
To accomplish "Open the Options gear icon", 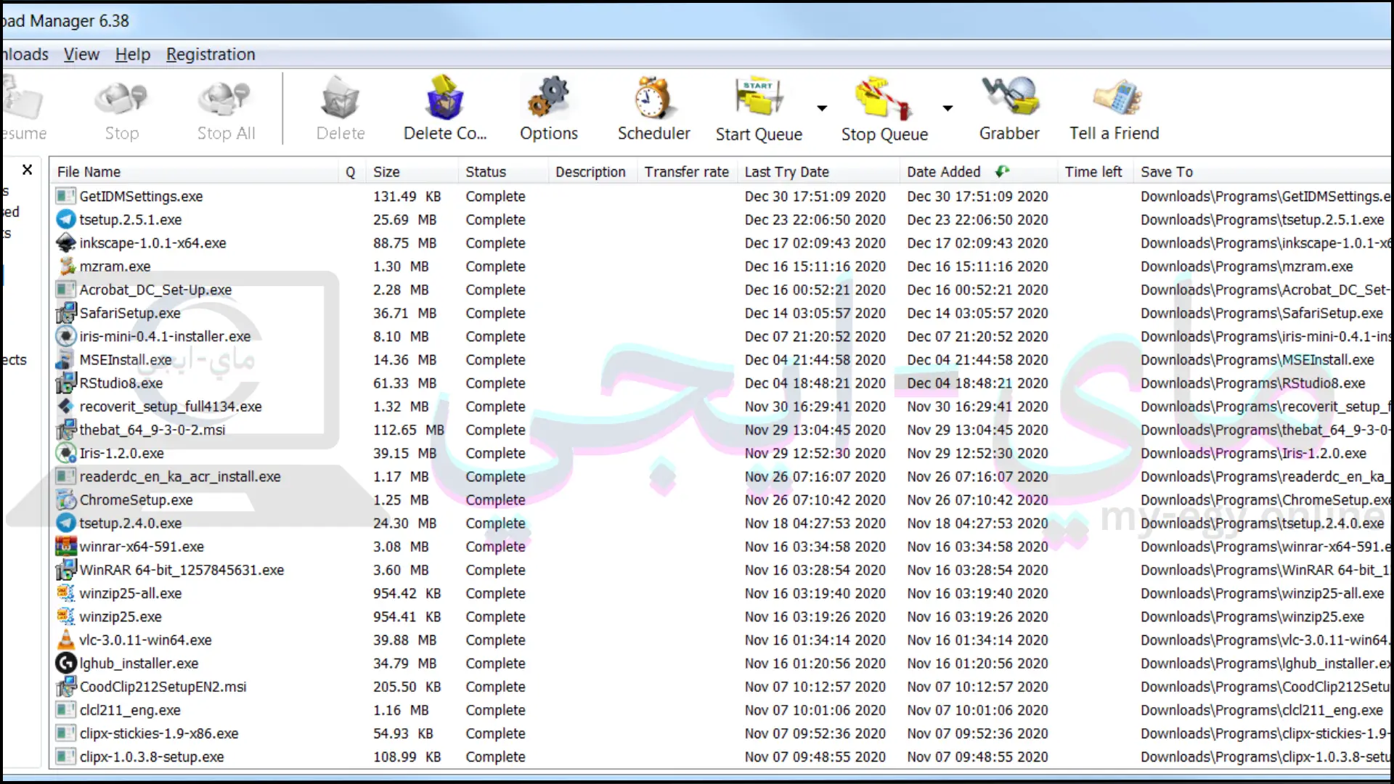I will (x=549, y=97).
